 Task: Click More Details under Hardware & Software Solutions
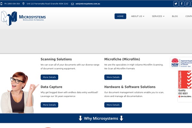[x=113, y=105]
